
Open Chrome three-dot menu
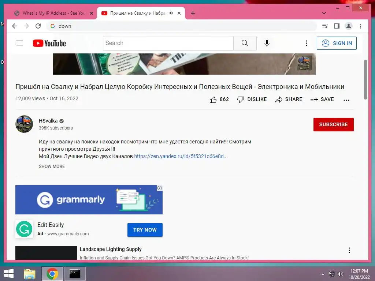(360, 26)
